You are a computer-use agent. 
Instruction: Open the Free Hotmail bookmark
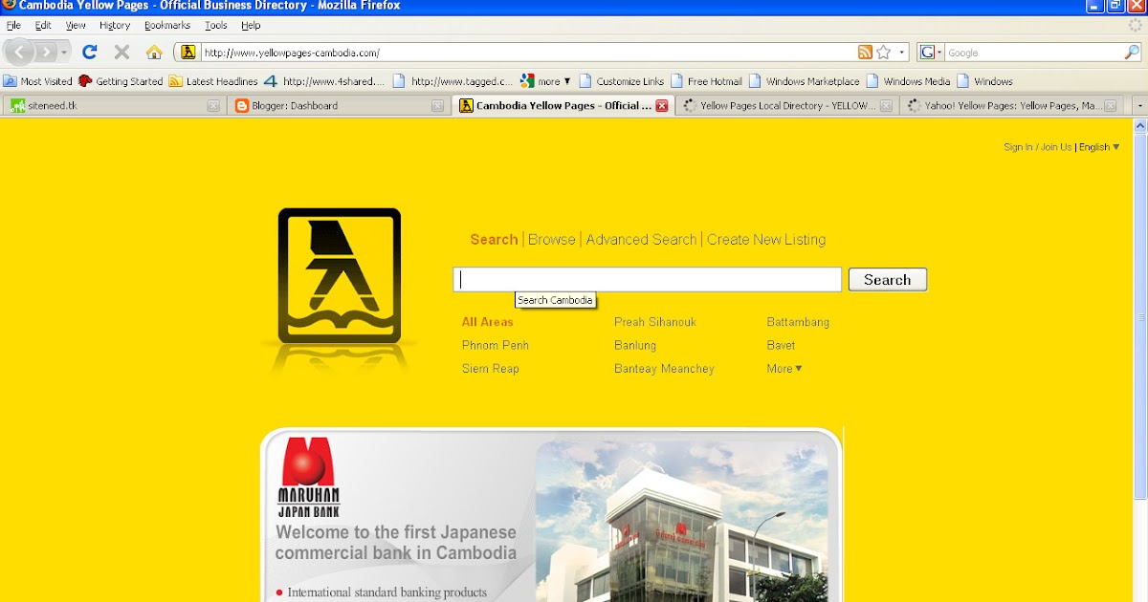707,81
